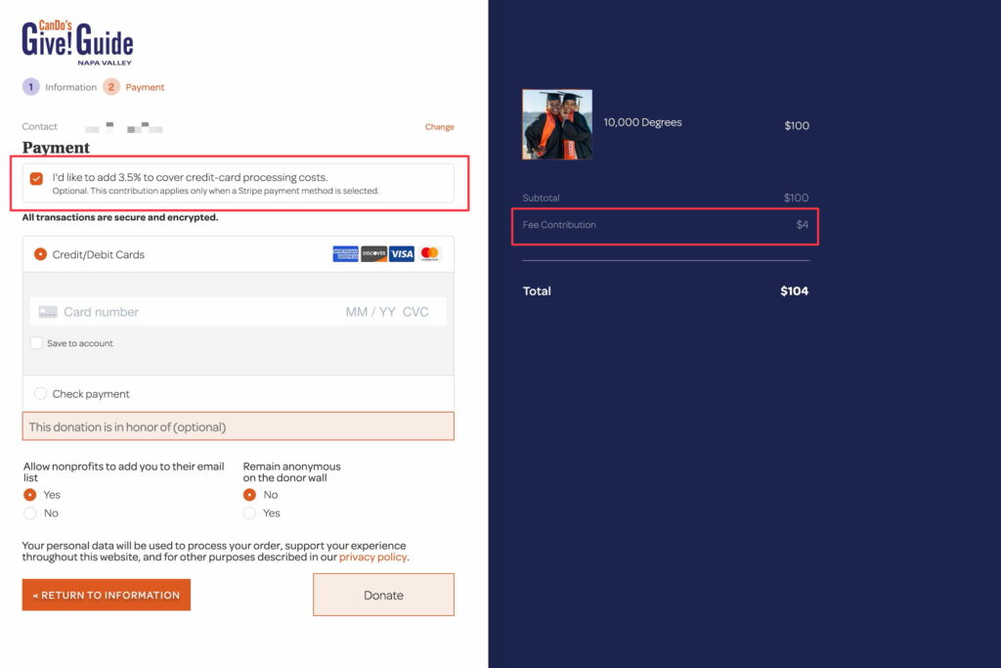Go to the Information step
Image resolution: width=1001 pixels, height=668 pixels.
click(x=70, y=87)
